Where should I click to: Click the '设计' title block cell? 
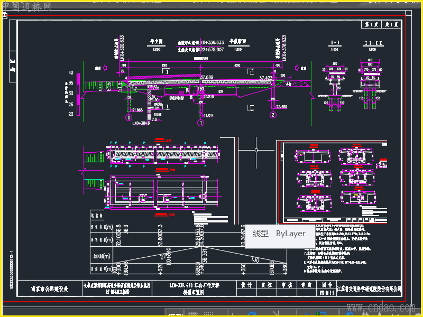246,285
